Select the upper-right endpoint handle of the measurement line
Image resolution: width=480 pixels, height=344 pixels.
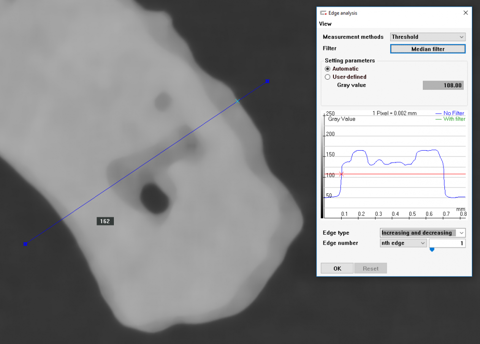[x=266, y=81]
